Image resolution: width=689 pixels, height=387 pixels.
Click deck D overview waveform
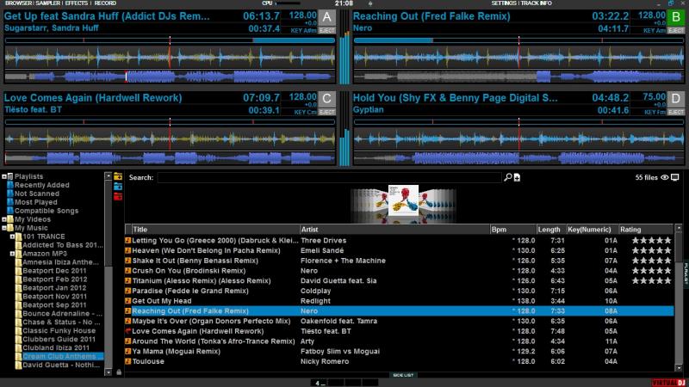tap(519, 158)
